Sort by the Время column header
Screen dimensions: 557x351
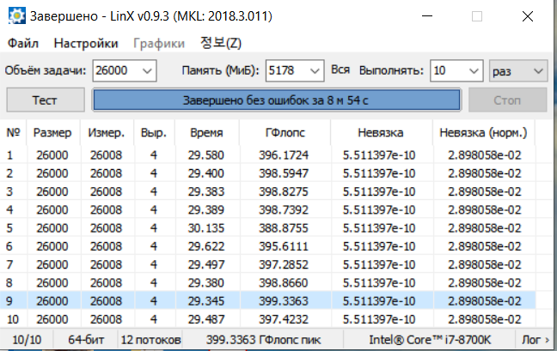[x=206, y=133]
